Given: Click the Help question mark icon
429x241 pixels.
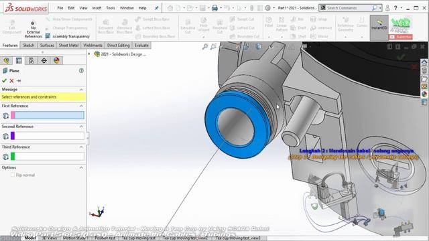Looking at the screenshot, I should tap(395, 8).
